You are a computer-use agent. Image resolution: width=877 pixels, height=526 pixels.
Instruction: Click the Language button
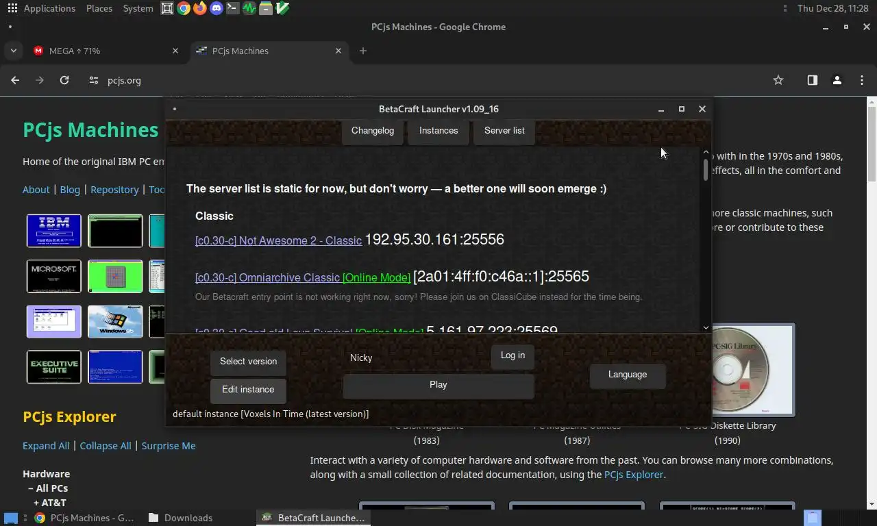pos(628,375)
